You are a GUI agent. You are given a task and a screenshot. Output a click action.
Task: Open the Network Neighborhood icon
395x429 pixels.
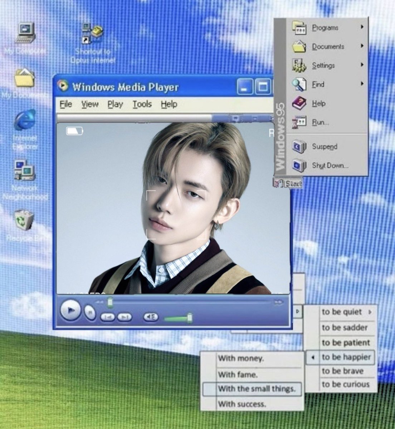(x=24, y=170)
